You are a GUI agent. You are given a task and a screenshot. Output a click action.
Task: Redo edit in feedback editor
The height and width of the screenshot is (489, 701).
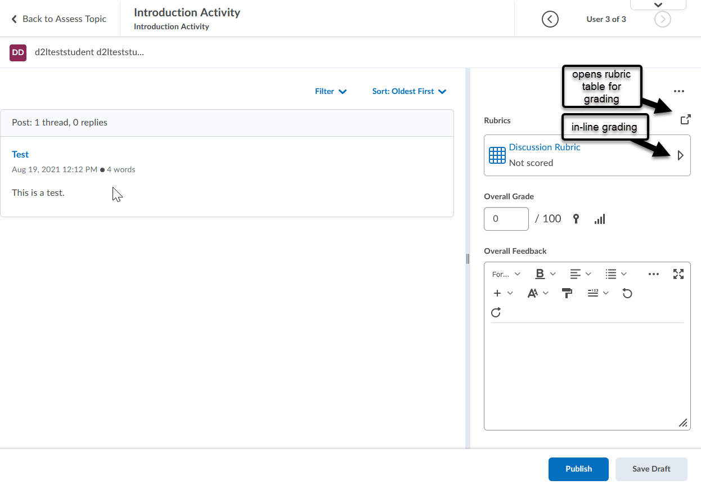[x=496, y=312]
